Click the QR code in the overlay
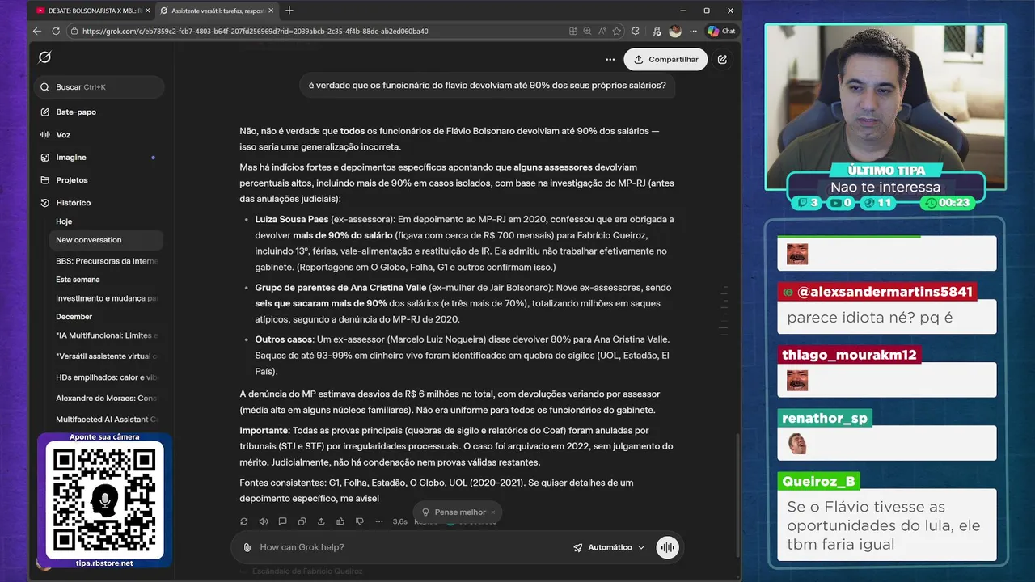The height and width of the screenshot is (582, 1035). (x=104, y=501)
